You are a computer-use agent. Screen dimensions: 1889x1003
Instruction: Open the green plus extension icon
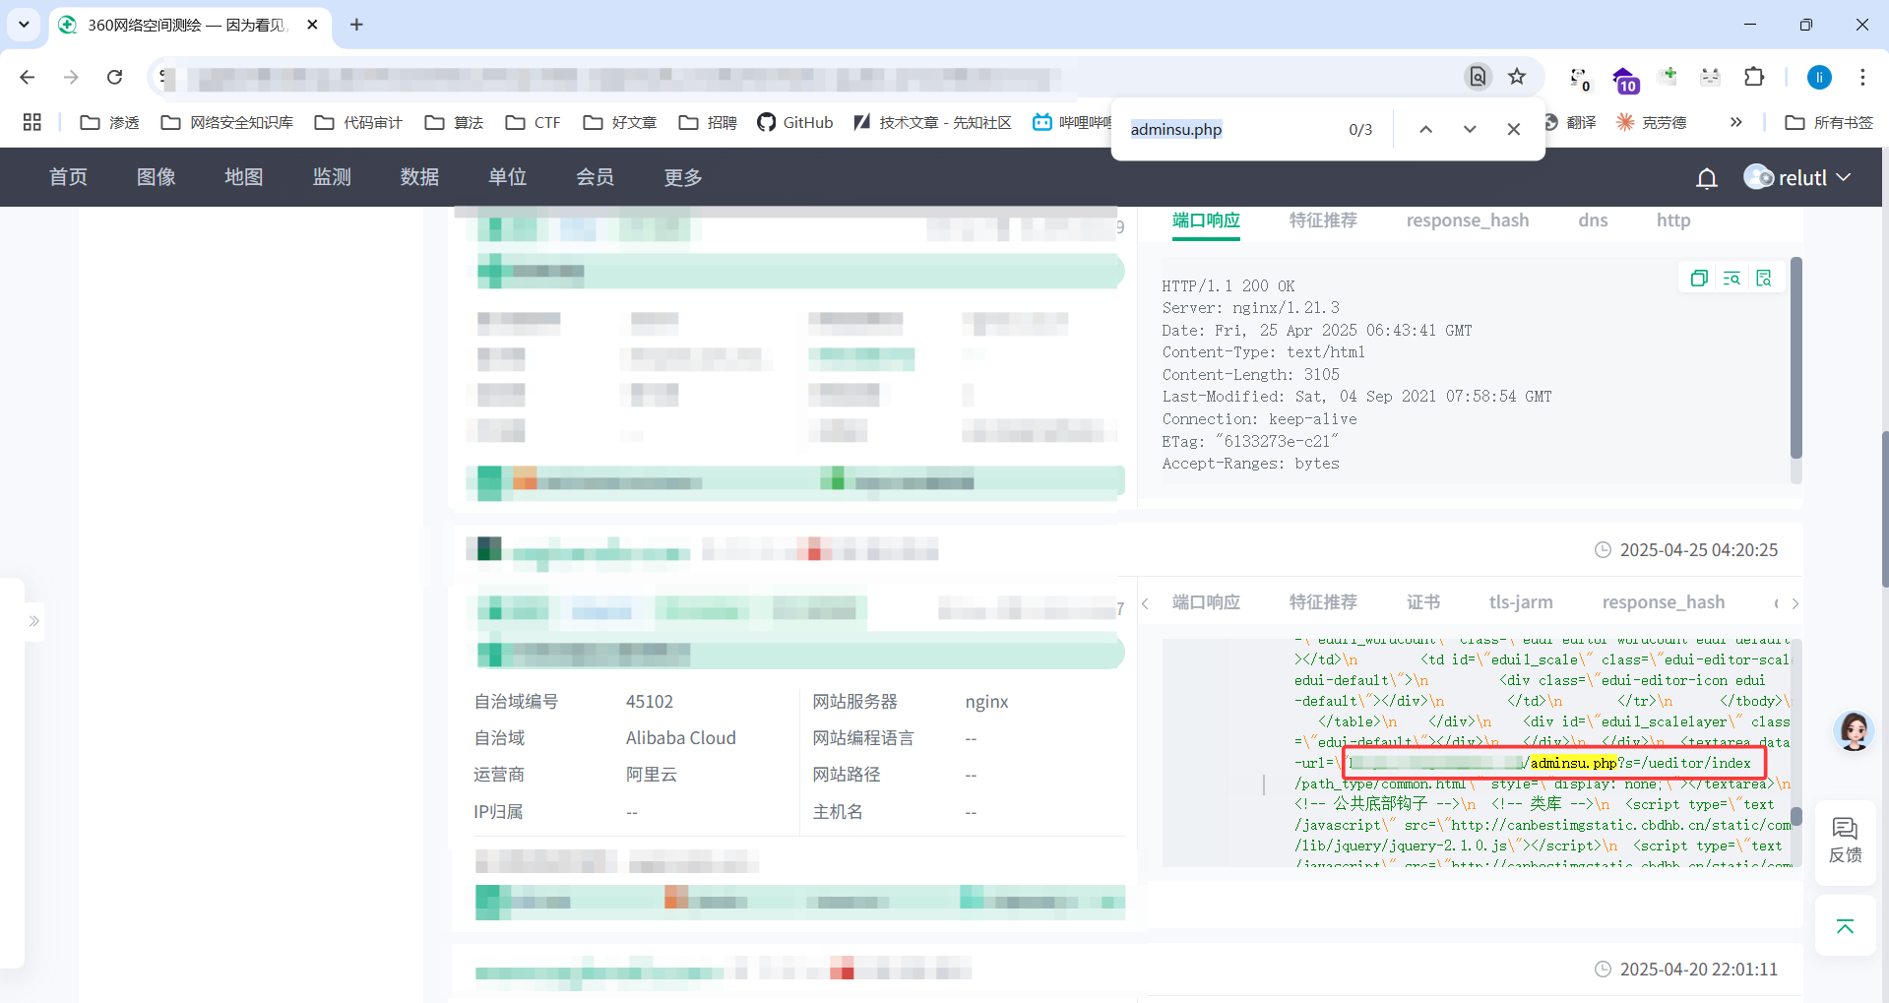[x=1668, y=76]
